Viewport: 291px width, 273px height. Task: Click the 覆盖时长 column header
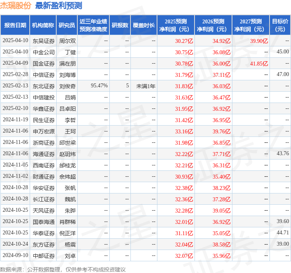point(144,25)
